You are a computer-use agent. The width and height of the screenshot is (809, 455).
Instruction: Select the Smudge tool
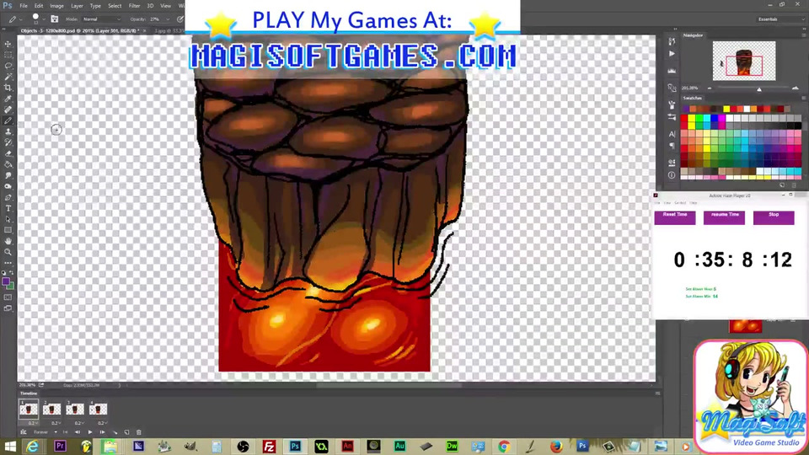pos(8,175)
